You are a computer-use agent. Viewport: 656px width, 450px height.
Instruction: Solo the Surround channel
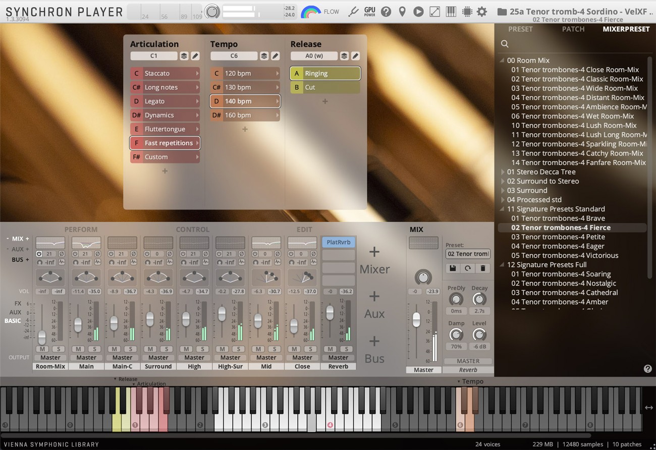[167, 349]
